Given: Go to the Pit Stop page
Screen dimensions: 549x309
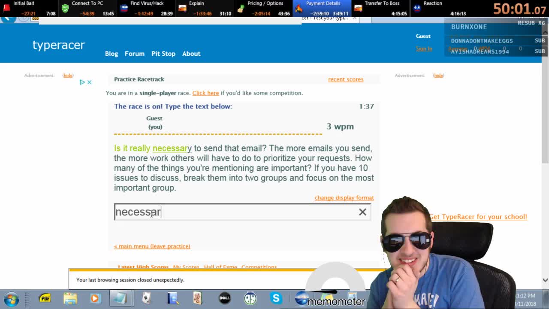Looking at the screenshot, I should coord(163,54).
